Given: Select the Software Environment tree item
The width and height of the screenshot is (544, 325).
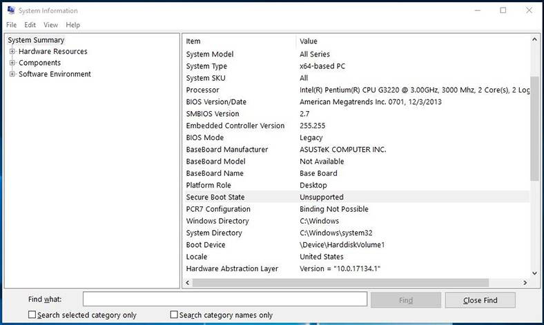Looking at the screenshot, I should click(55, 74).
